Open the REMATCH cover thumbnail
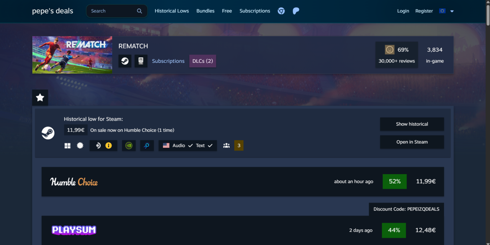490x245 pixels. click(72, 55)
